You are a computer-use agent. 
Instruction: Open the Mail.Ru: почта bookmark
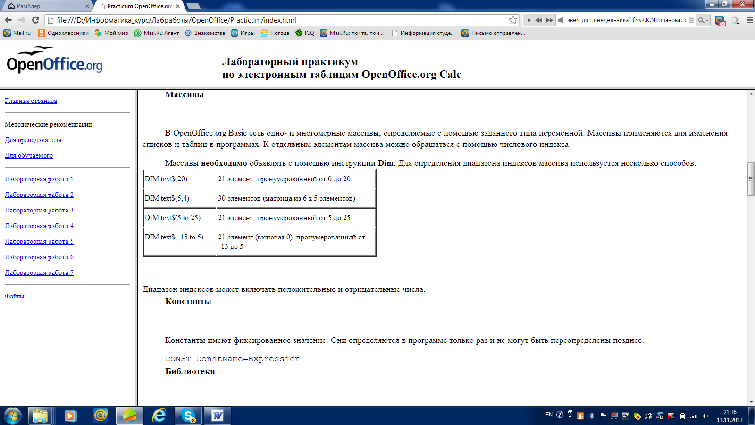pos(352,33)
